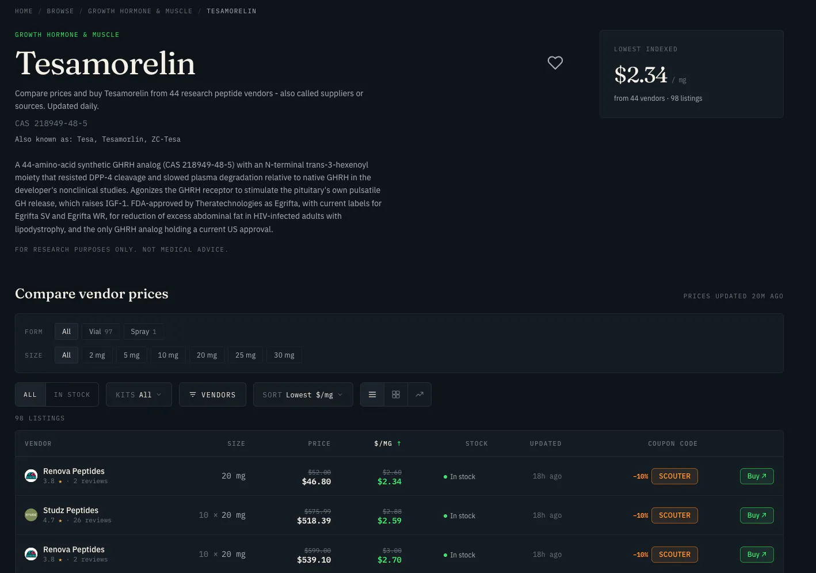The image size is (816, 573).
Task: Filter size to 30 mg
Action: pos(284,355)
